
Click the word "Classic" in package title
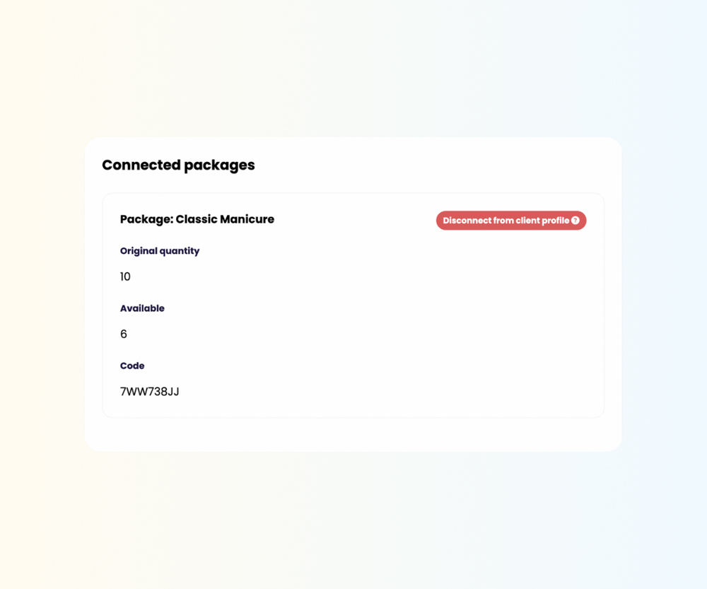click(196, 219)
